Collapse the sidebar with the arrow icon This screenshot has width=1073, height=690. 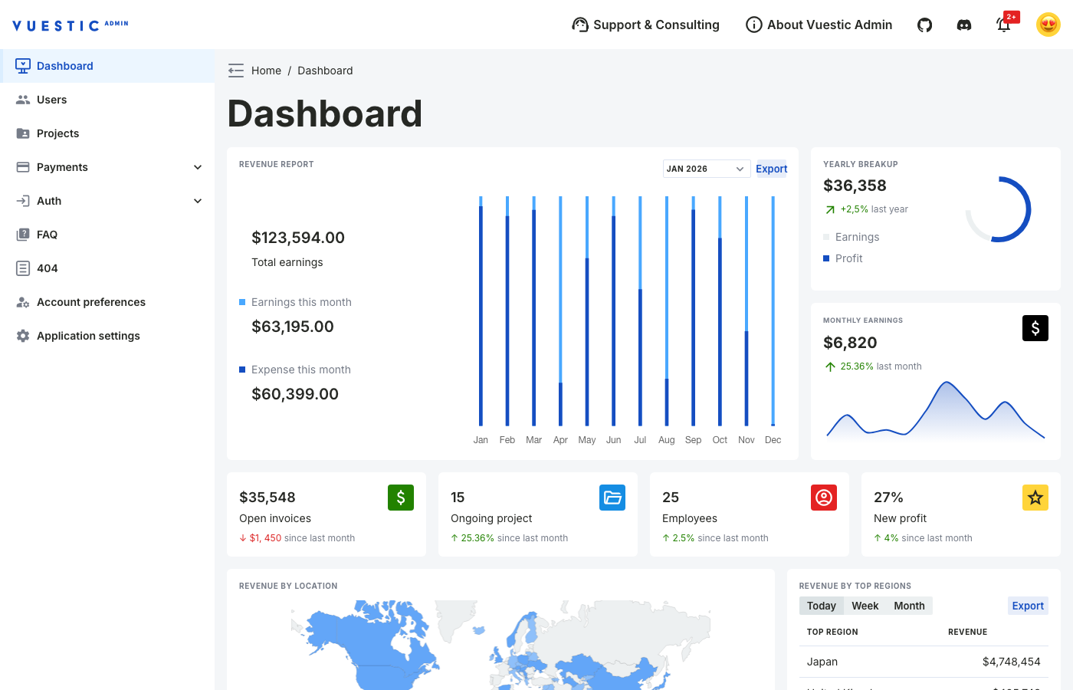(x=235, y=70)
